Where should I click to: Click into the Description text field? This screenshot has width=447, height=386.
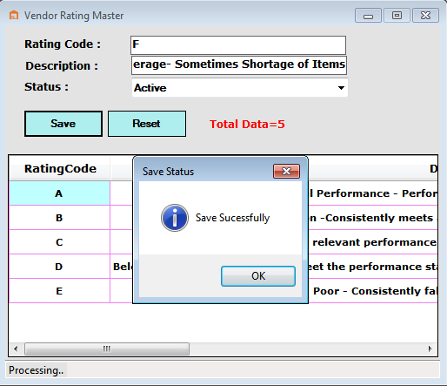tap(239, 65)
